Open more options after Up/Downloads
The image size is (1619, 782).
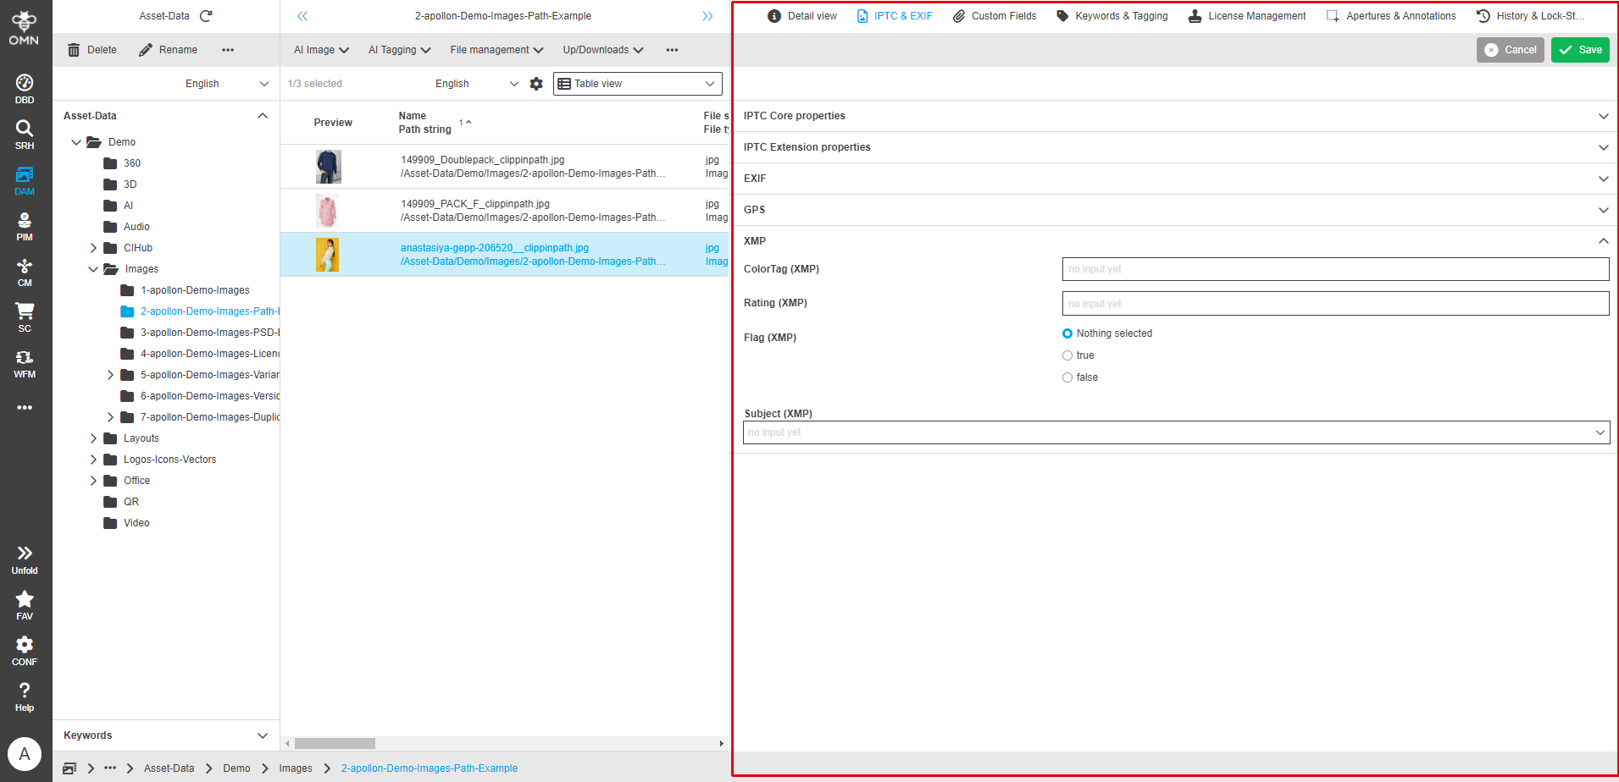coord(672,50)
